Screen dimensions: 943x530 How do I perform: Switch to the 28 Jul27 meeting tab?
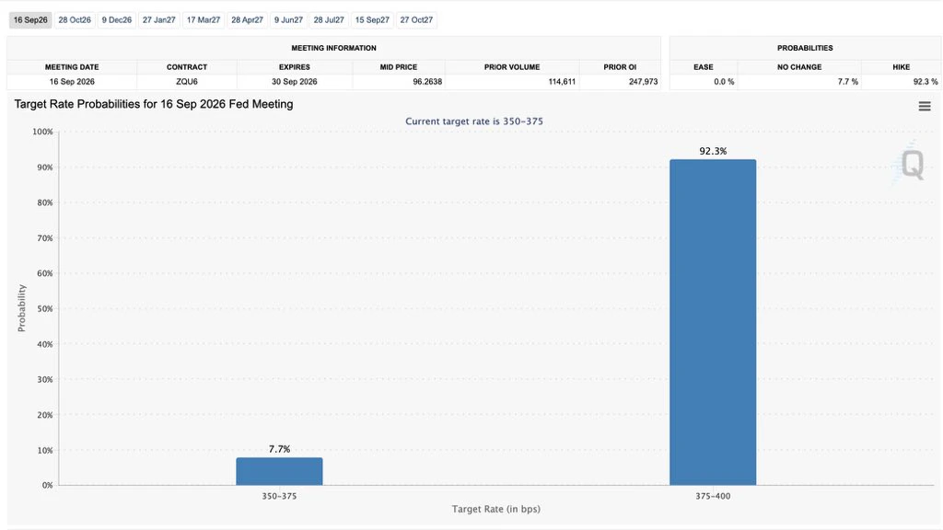(x=329, y=20)
